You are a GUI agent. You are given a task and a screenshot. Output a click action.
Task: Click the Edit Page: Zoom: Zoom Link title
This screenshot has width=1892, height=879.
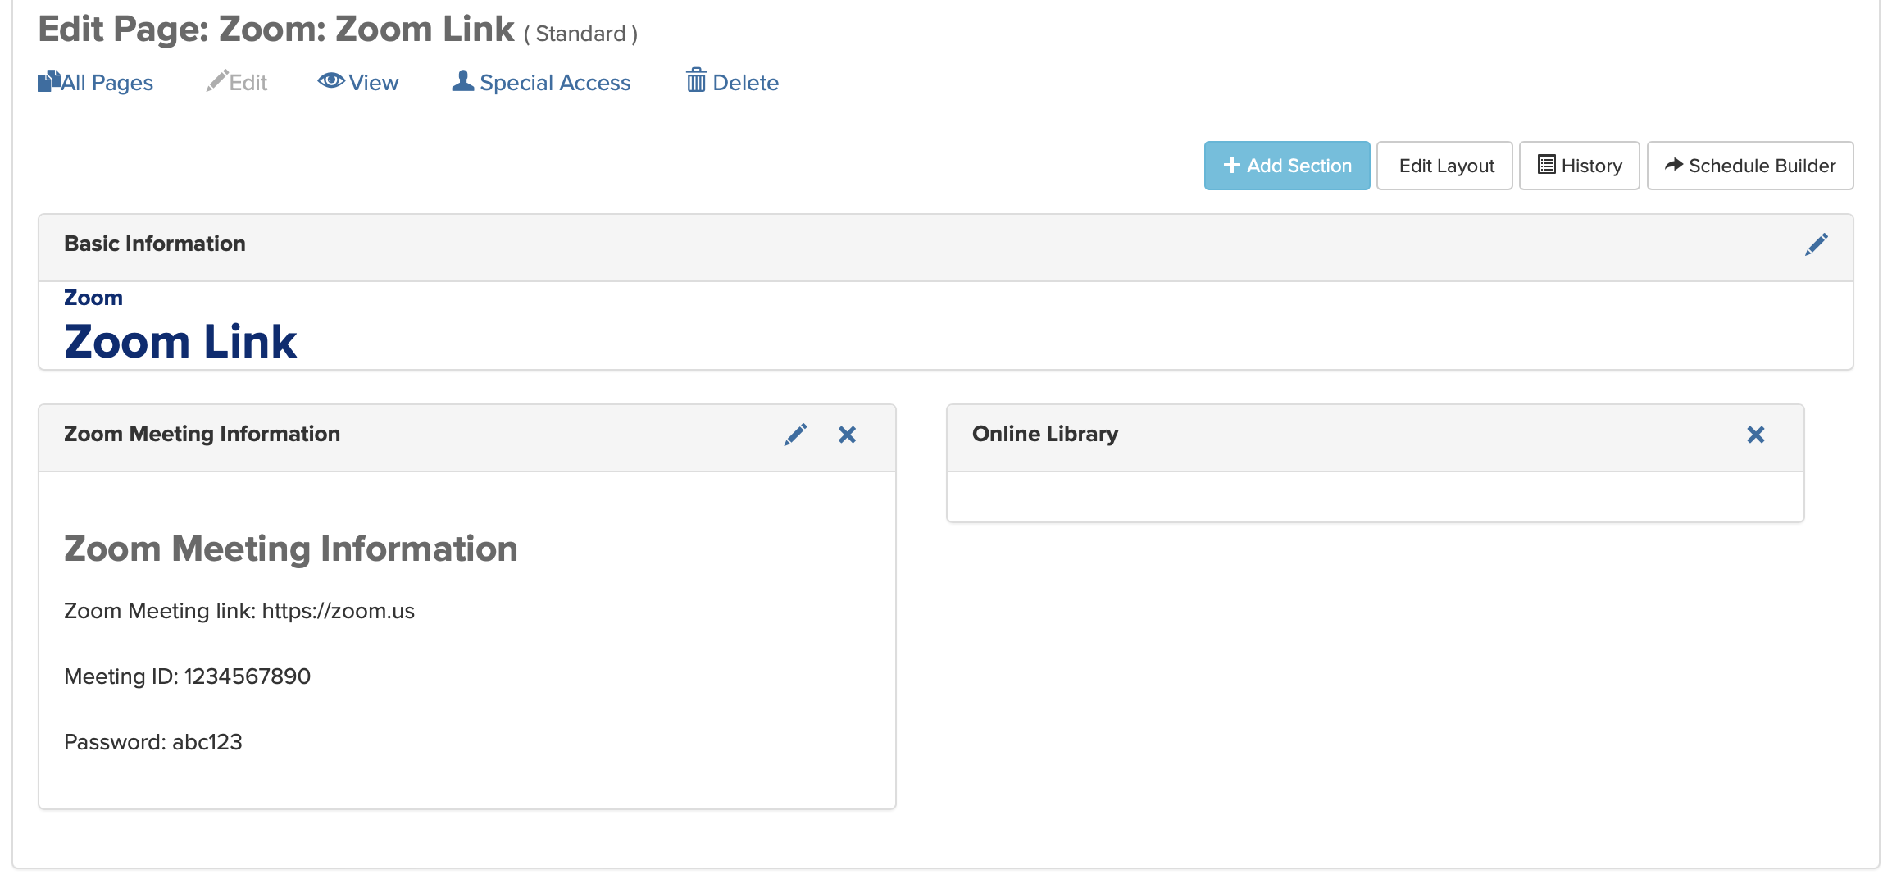pyautogui.click(x=276, y=30)
